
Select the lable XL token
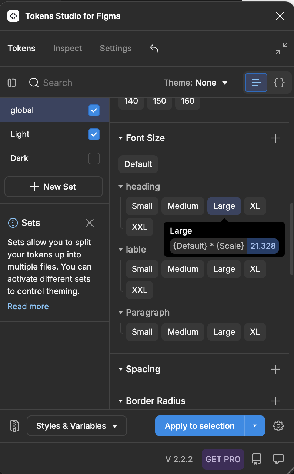tap(255, 269)
